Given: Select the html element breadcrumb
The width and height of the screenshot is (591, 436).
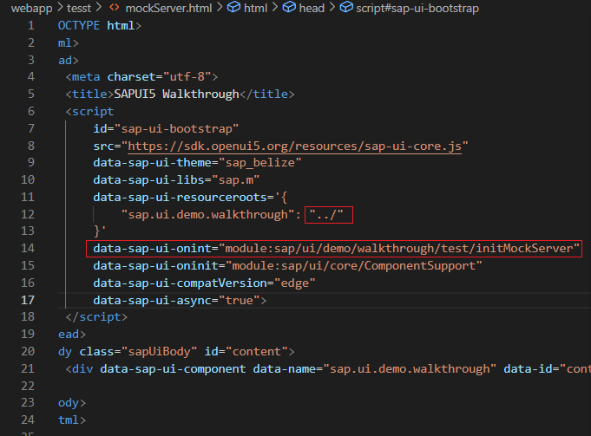Looking at the screenshot, I should pyautogui.click(x=255, y=8).
